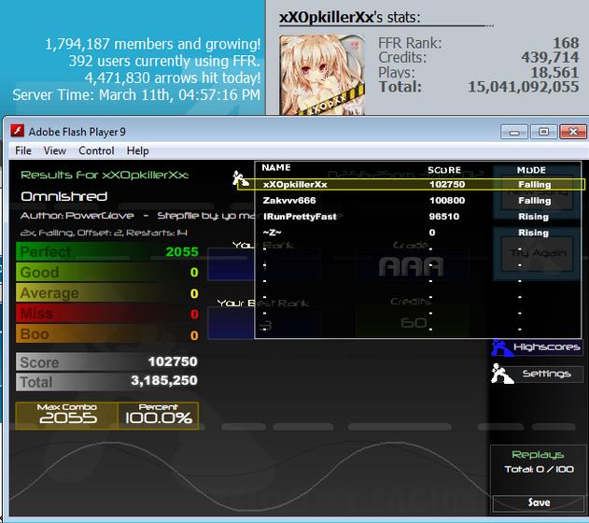Open the File menu
Viewport: 589px width, 523px height.
click(x=23, y=150)
